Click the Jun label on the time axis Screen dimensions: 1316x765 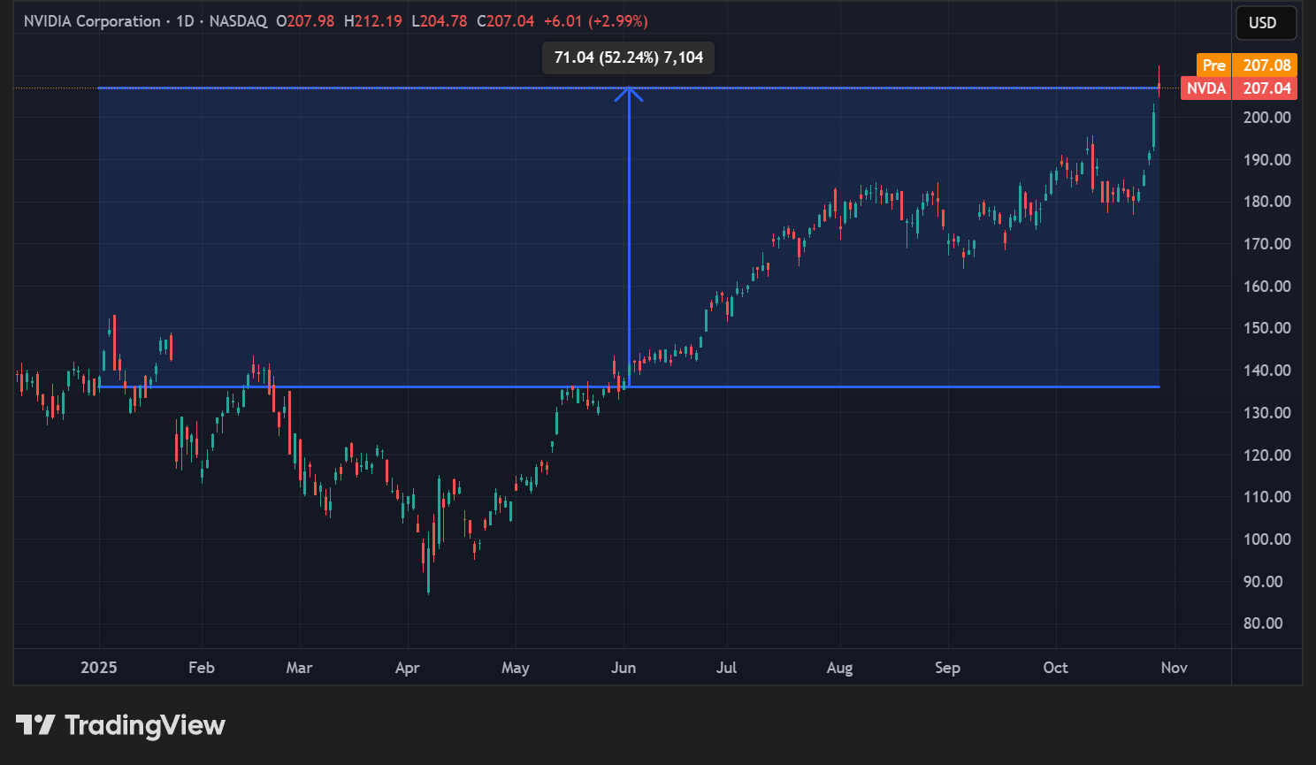624,668
